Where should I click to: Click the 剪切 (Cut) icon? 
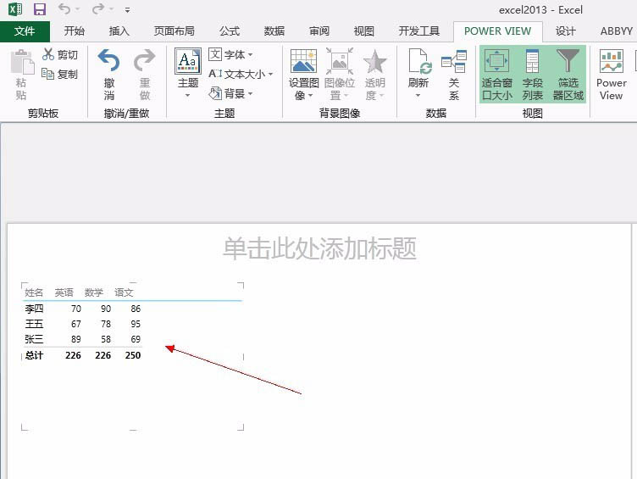[48, 55]
